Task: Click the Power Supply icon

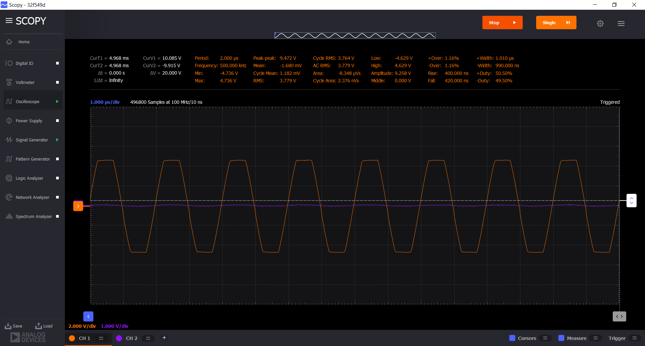Action: [x=9, y=121]
